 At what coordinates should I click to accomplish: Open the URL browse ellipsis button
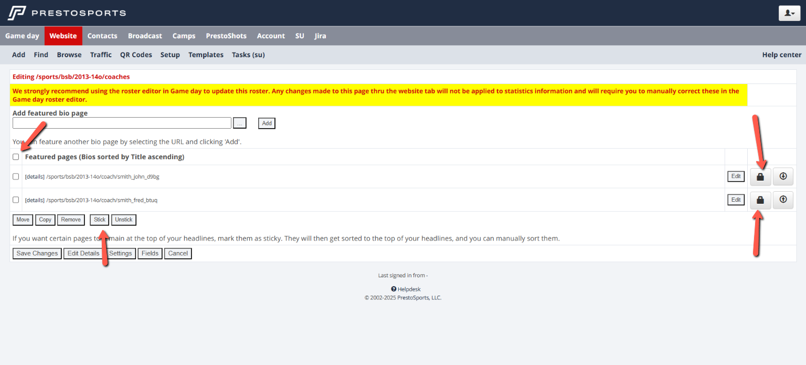point(239,123)
